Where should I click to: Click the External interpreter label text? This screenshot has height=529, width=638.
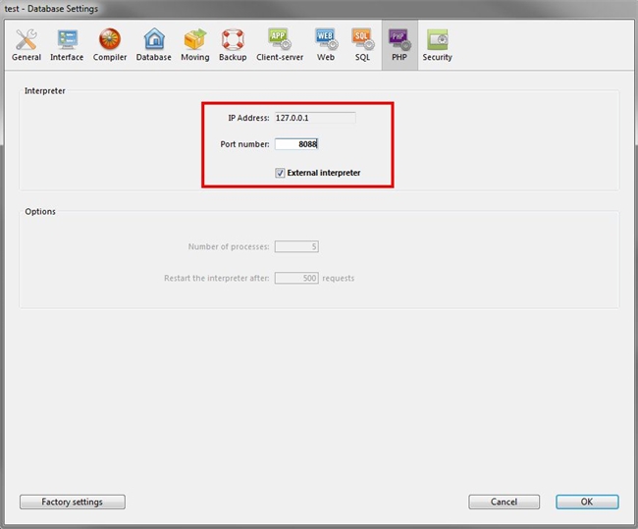324,173
